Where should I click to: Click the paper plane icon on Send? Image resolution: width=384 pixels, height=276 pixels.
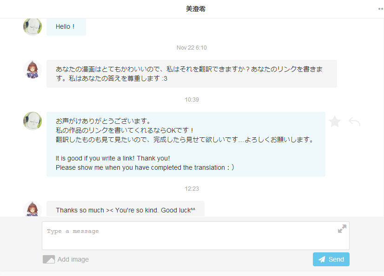point(322,259)
